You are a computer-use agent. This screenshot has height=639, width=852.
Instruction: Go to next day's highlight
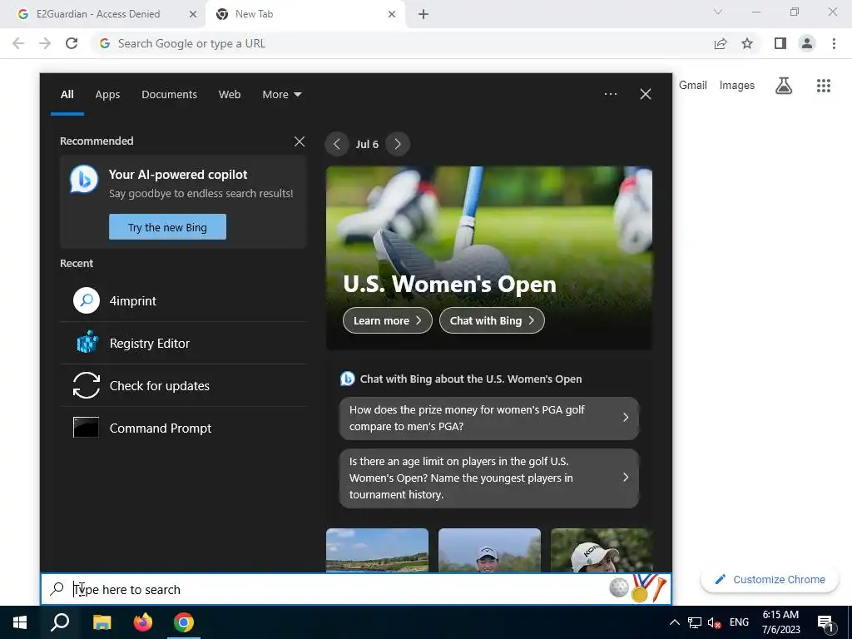tap(398, 144)
